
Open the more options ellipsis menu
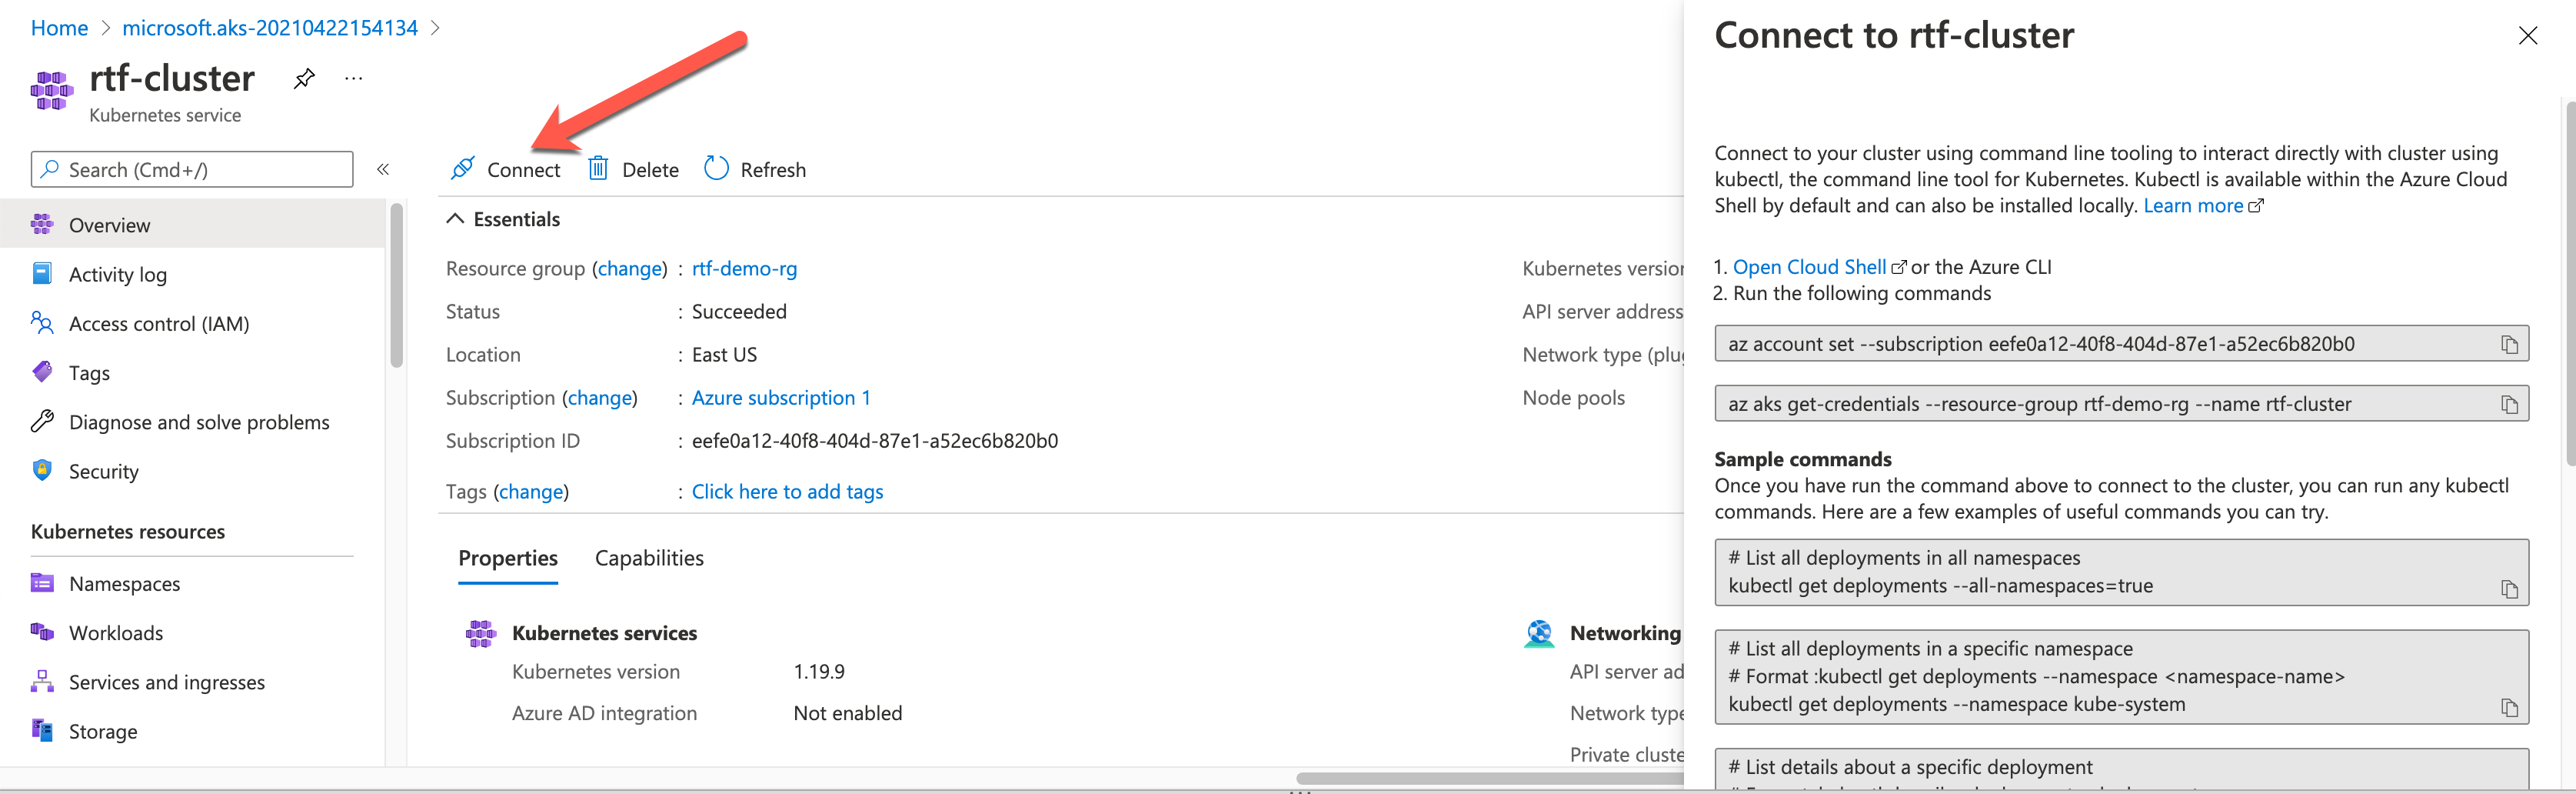tap(353, 78)
